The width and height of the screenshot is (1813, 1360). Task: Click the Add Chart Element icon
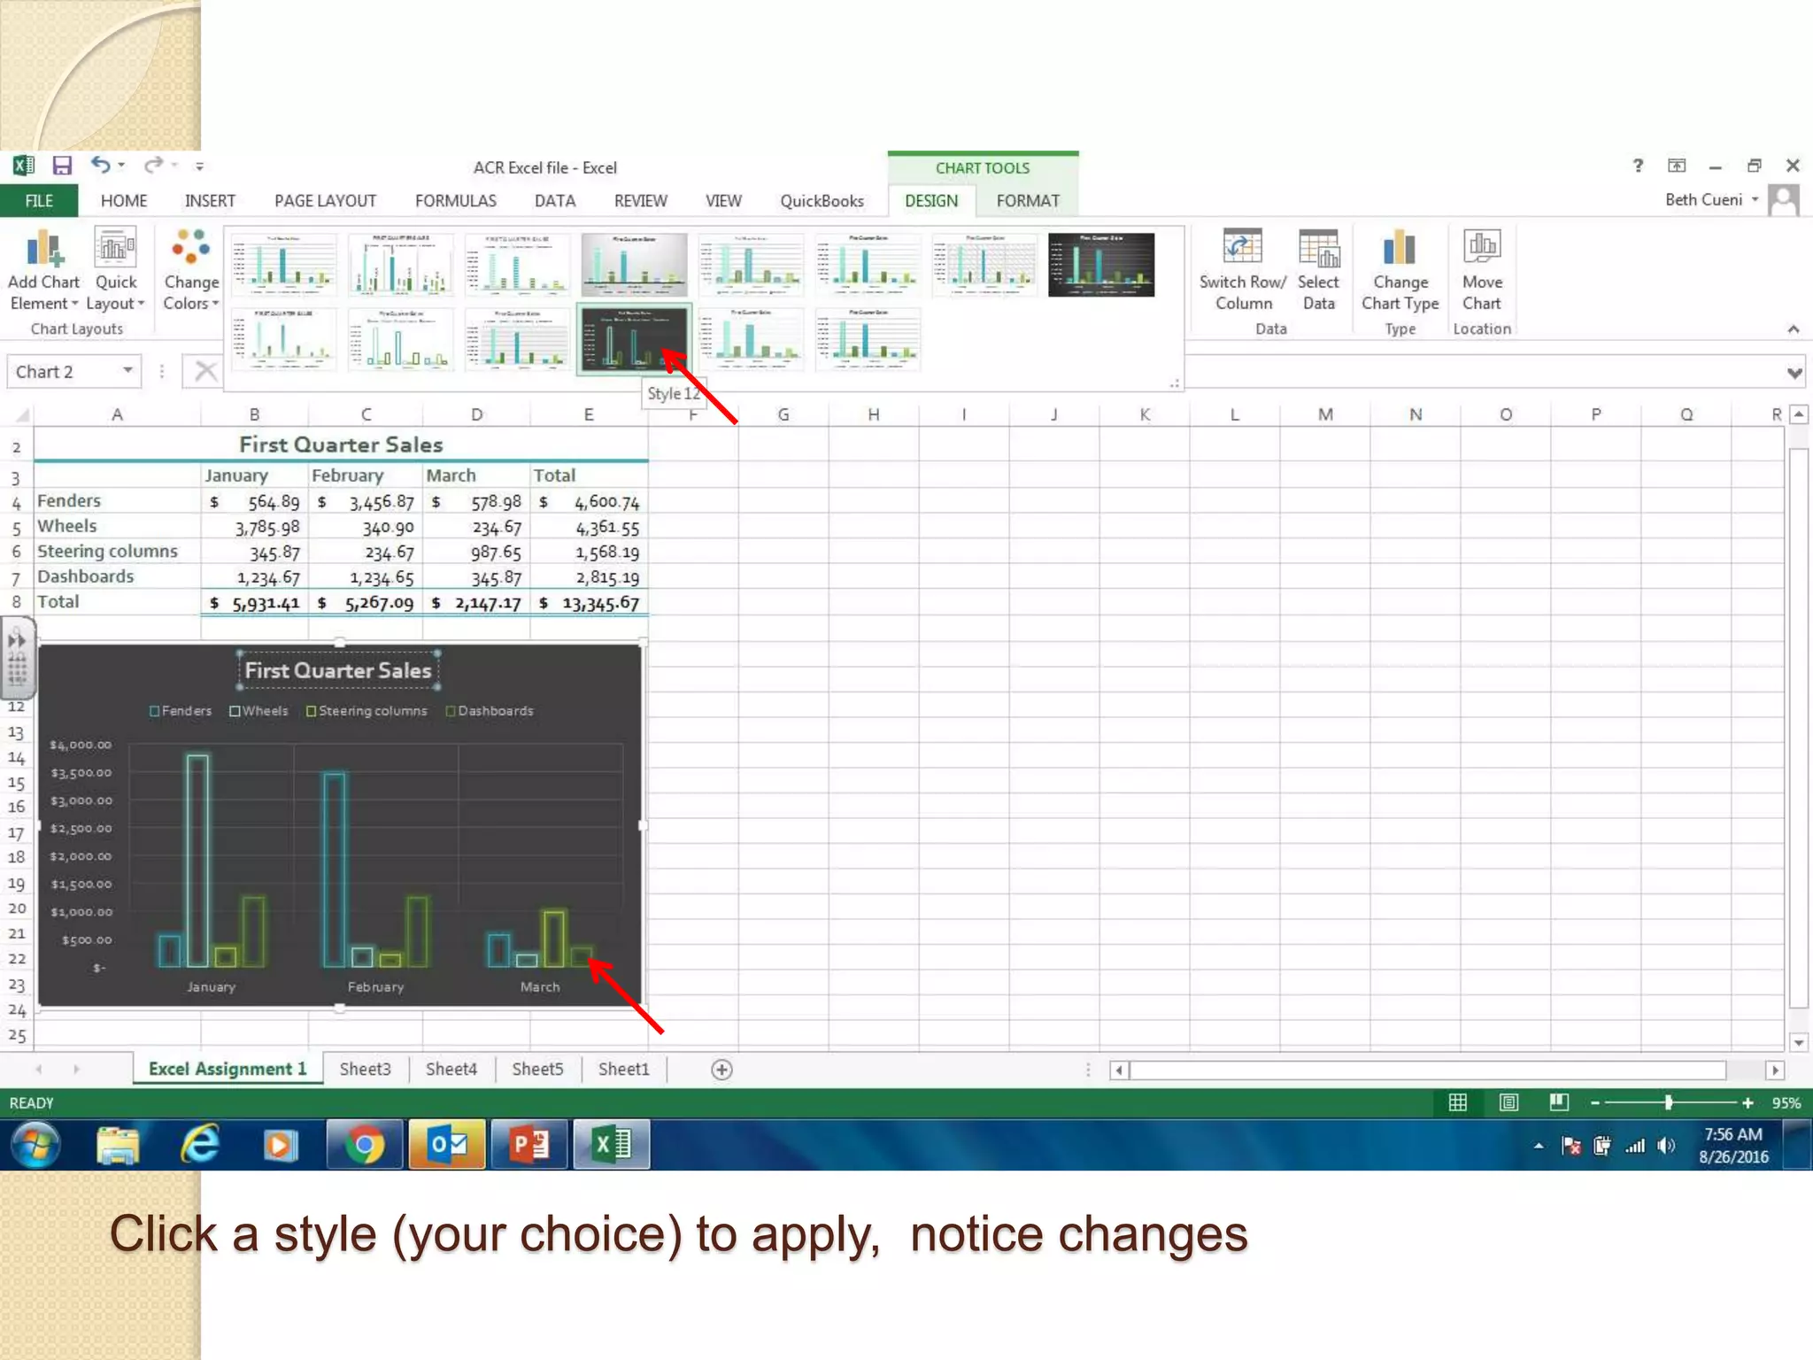[43, 250]
